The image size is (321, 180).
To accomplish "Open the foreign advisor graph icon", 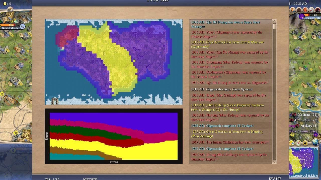I will point(311,10).
